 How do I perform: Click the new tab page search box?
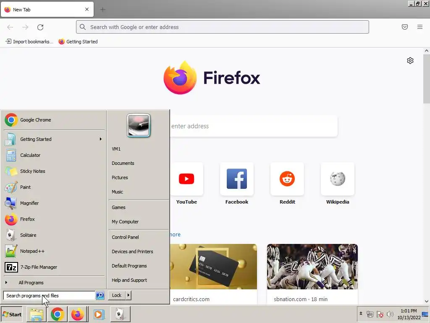click(254, 126)
